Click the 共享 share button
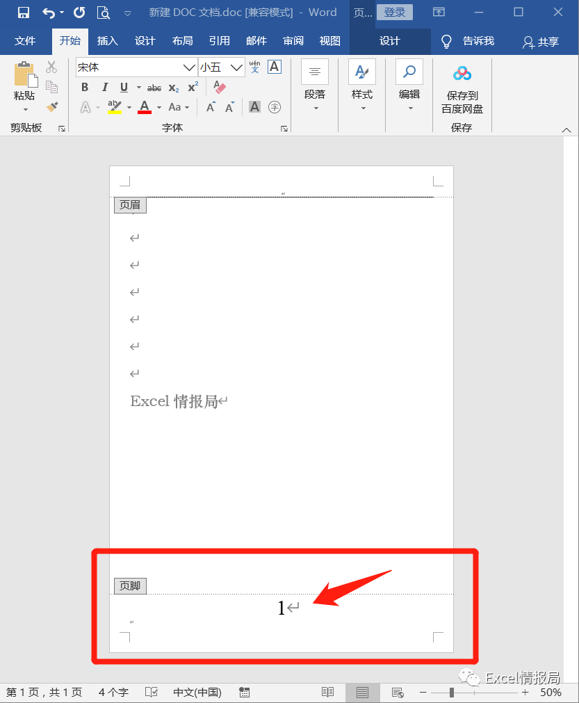The image size is (579, 703). (541, 42)
